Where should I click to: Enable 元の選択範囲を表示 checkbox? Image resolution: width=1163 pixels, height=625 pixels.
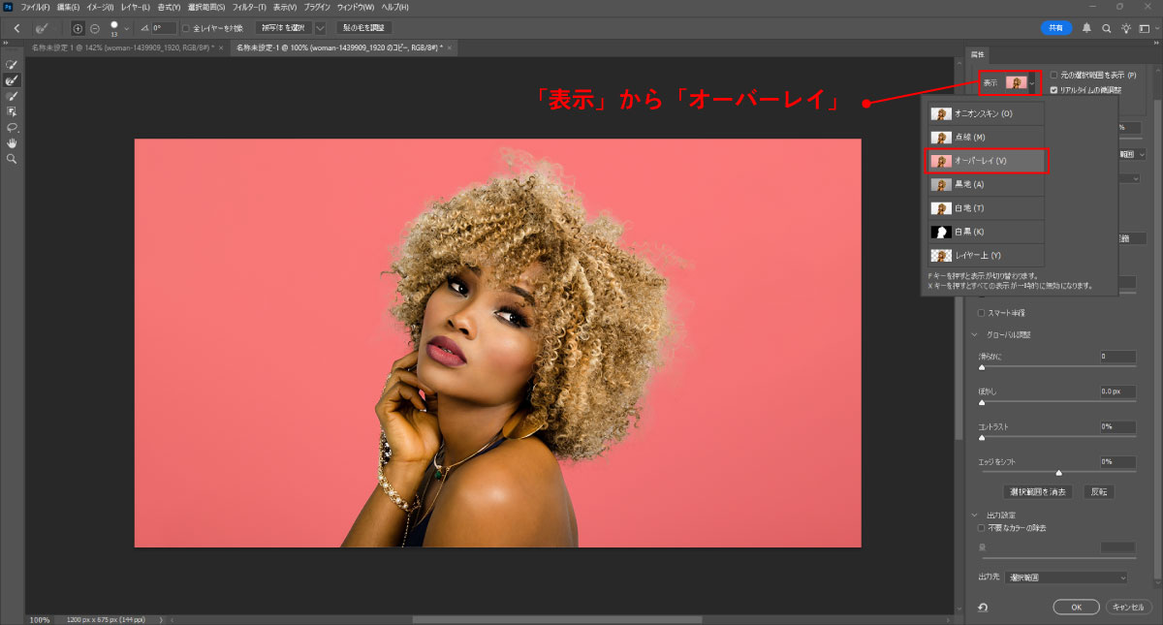point(1054,75)
